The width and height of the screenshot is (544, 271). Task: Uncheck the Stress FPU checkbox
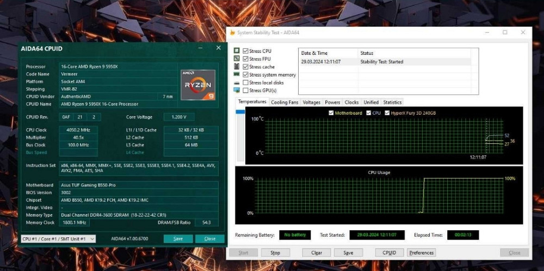pyautogui.click(x=246, y=59)
